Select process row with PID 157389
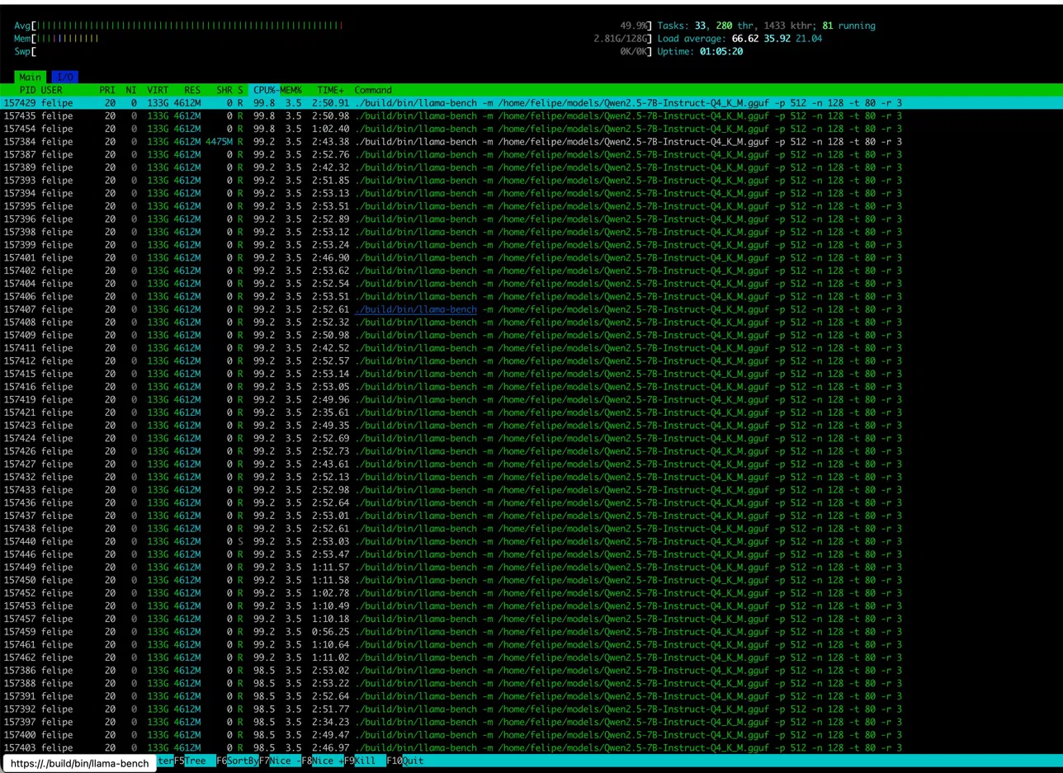The width and height of the screenshot is (1063, 773). coord(531,167)
